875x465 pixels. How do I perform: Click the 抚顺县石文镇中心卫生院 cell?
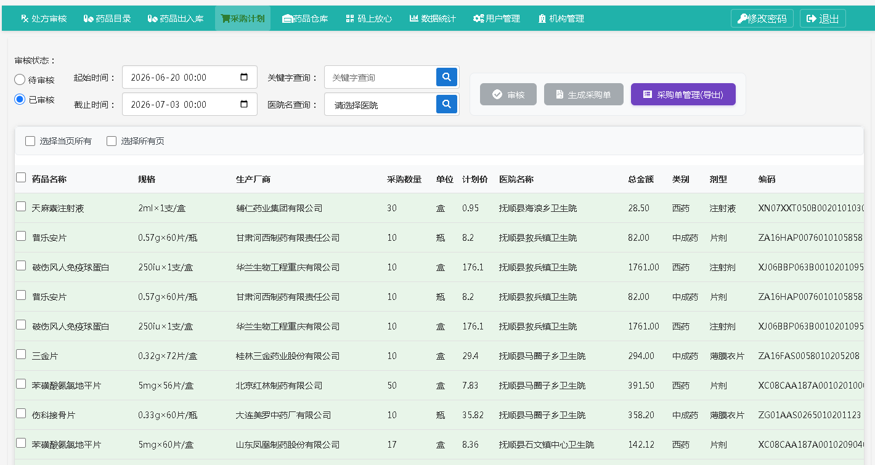547,445
